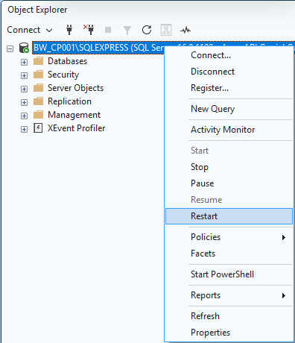Select Stop in context menu
The width and height of the screenshot is (295, 343).
pyautogui.click(x=229, y=167)
